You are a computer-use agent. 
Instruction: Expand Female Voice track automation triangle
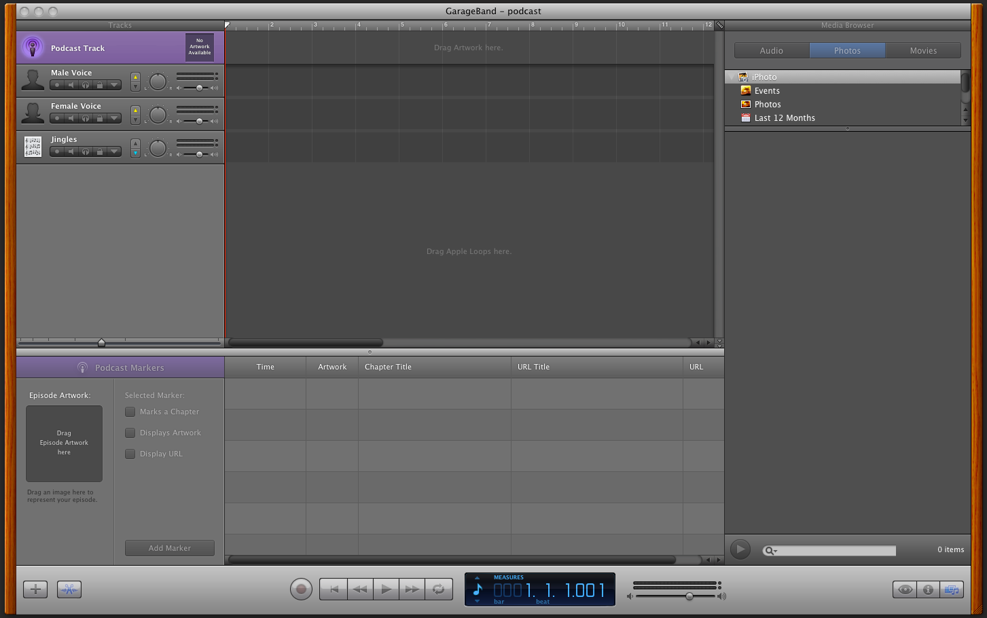point(114,118)
